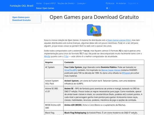This screenshot has width=154, height=115.
Task: Click the Google Drive download folder image
Action: point(94,30)
